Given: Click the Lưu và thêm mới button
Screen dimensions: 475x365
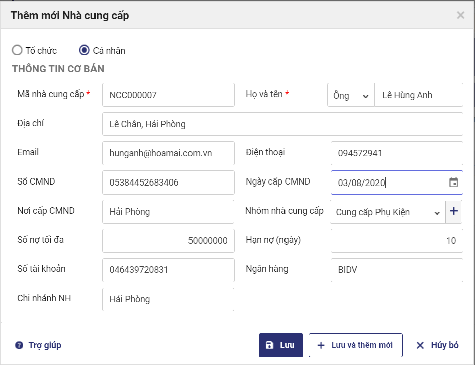Looking at the screenshot, I should tap(355, 345).
